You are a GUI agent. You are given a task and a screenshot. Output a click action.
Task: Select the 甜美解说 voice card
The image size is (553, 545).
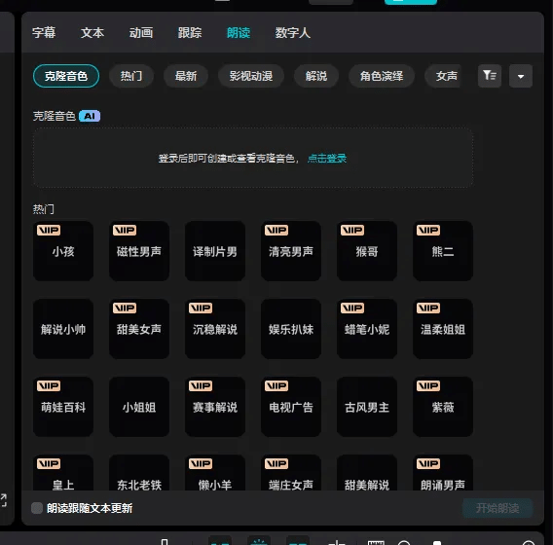(x=367, y=473)
